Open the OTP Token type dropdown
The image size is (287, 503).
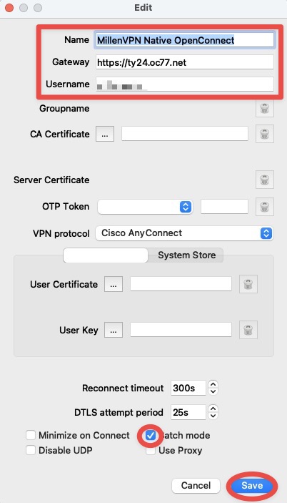coord(145,207)
